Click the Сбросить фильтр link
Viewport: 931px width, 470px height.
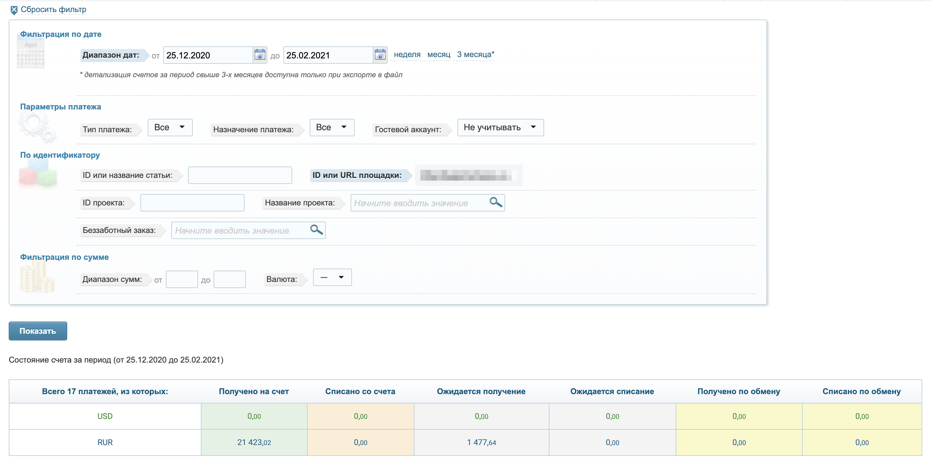(53, 9)
